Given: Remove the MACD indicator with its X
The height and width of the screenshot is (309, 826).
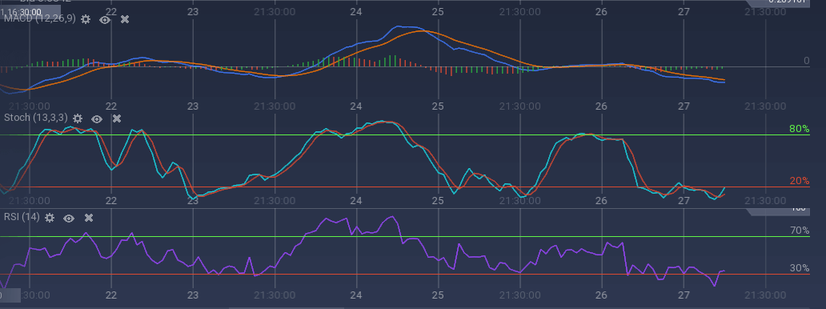Looking at the screenshot, I should pos(125,19).
